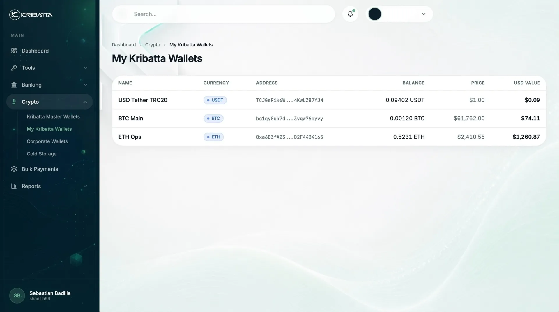Select the ETH Ops wallet name
559x312 pixels.
point(130,137)
